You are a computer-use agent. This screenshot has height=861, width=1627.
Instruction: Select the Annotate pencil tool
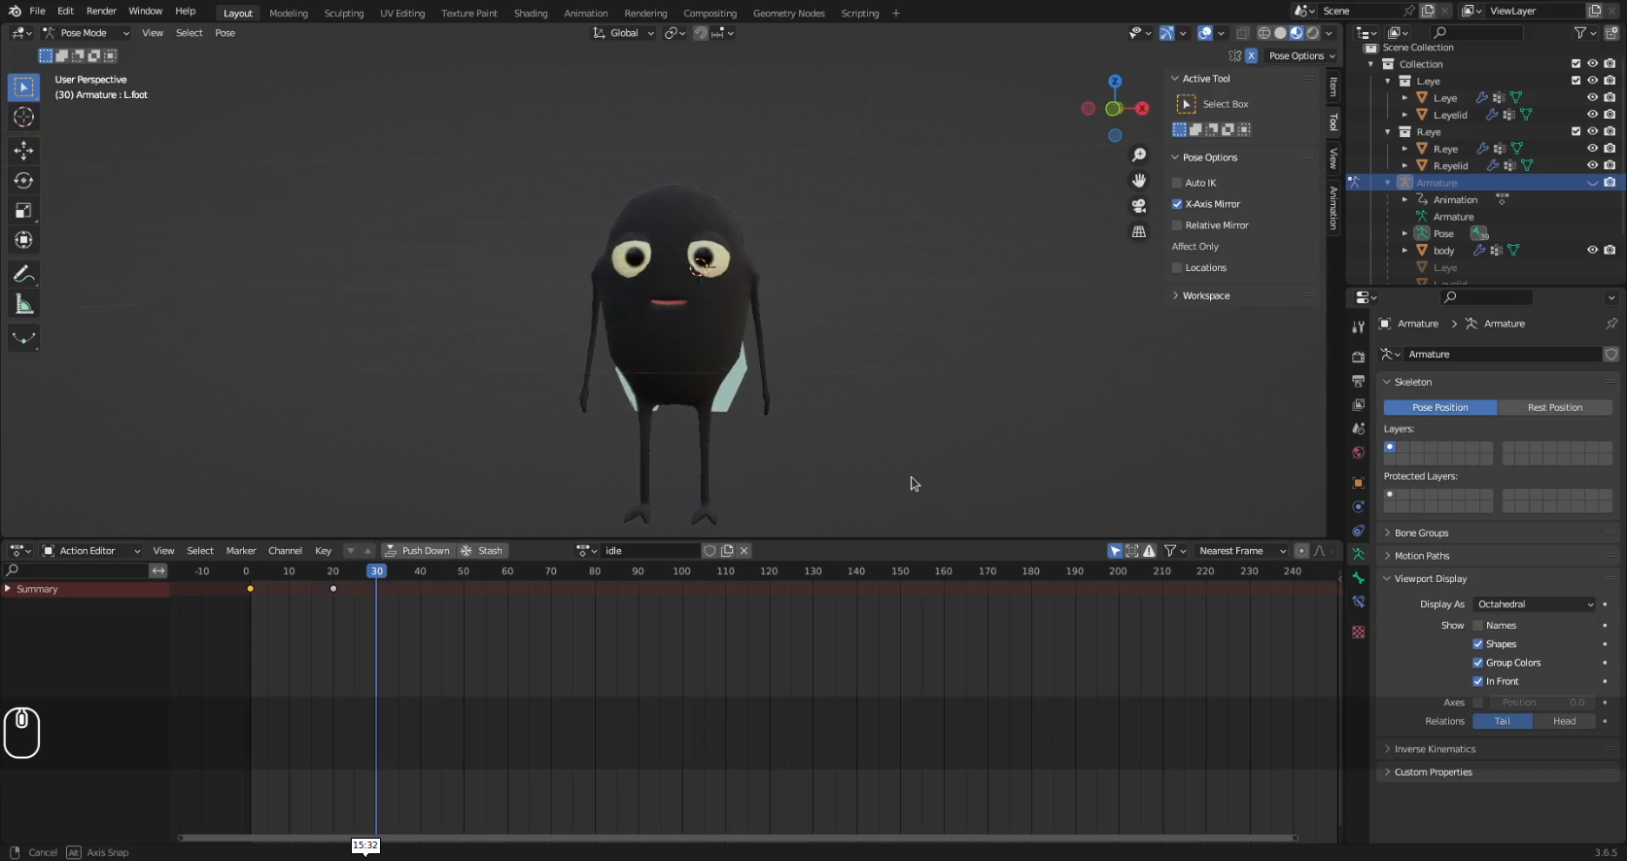23,275
